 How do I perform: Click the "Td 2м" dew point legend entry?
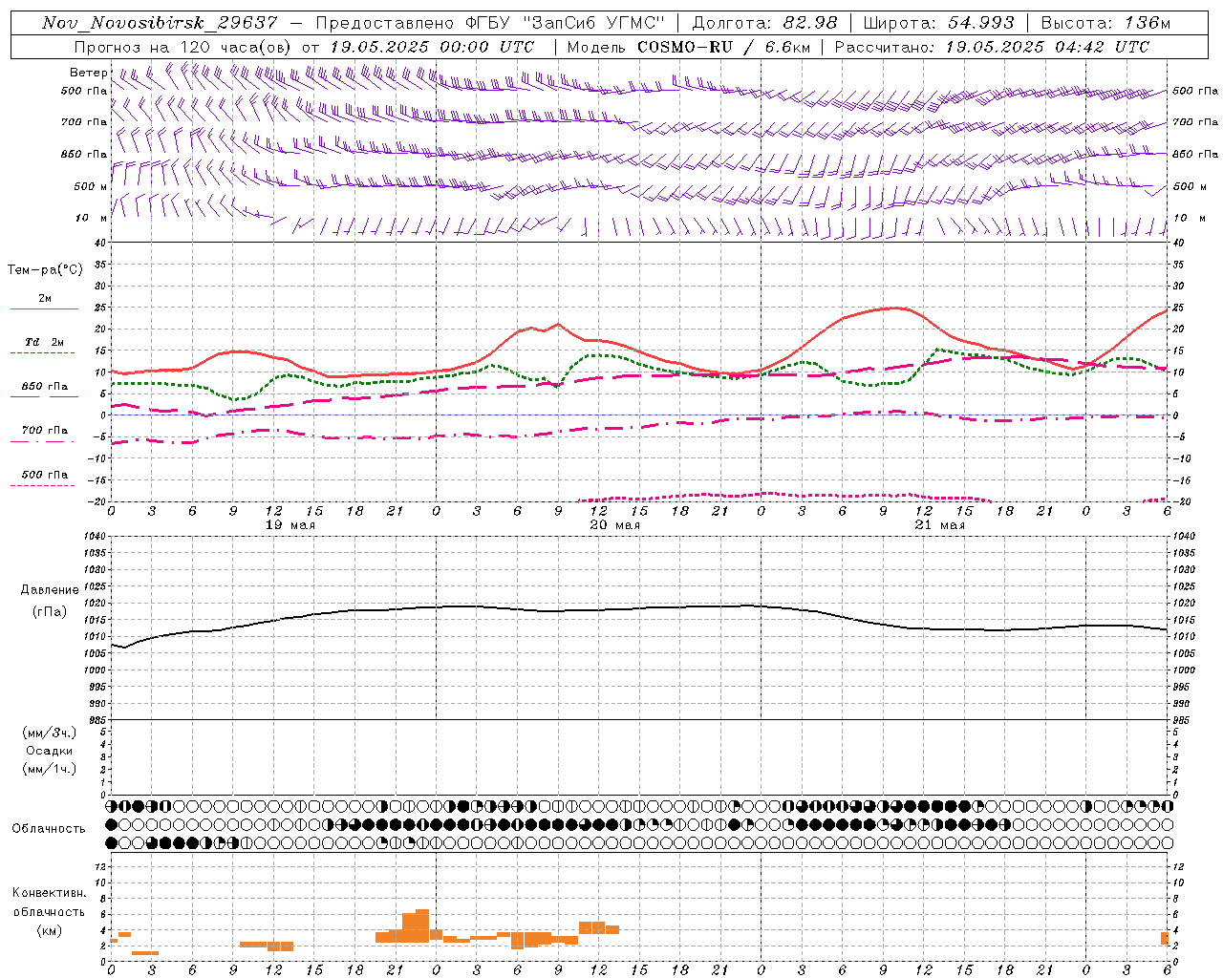[44, 342]
